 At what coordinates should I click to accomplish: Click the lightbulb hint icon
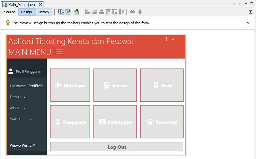8,23
